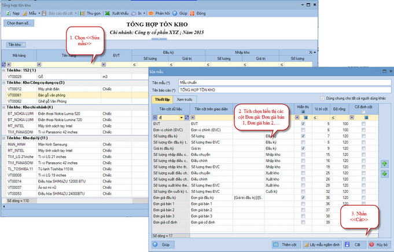Tick Hiển thị for Đơn giá bán 2
The width and height of the screenshot is (394, 252).
303,210
